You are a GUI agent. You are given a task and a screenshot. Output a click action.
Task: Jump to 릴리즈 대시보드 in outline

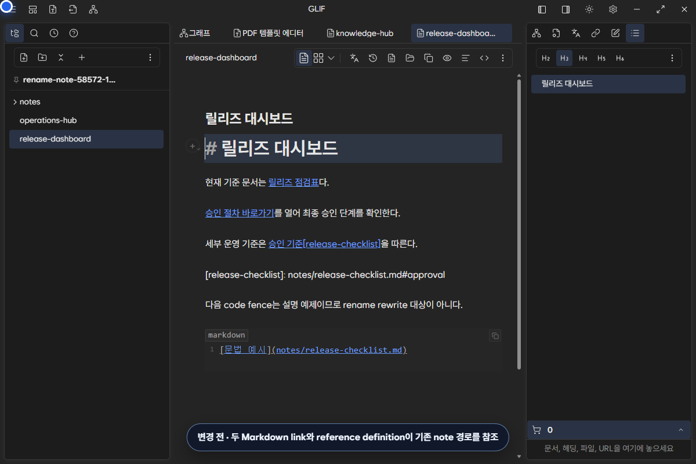[x=608, y=84]
